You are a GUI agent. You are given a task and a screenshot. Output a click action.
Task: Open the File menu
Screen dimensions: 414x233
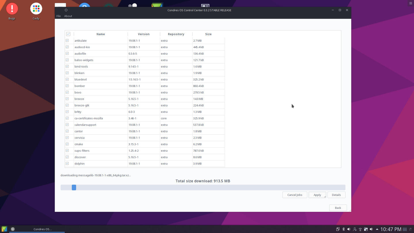[x=59, y=16]
